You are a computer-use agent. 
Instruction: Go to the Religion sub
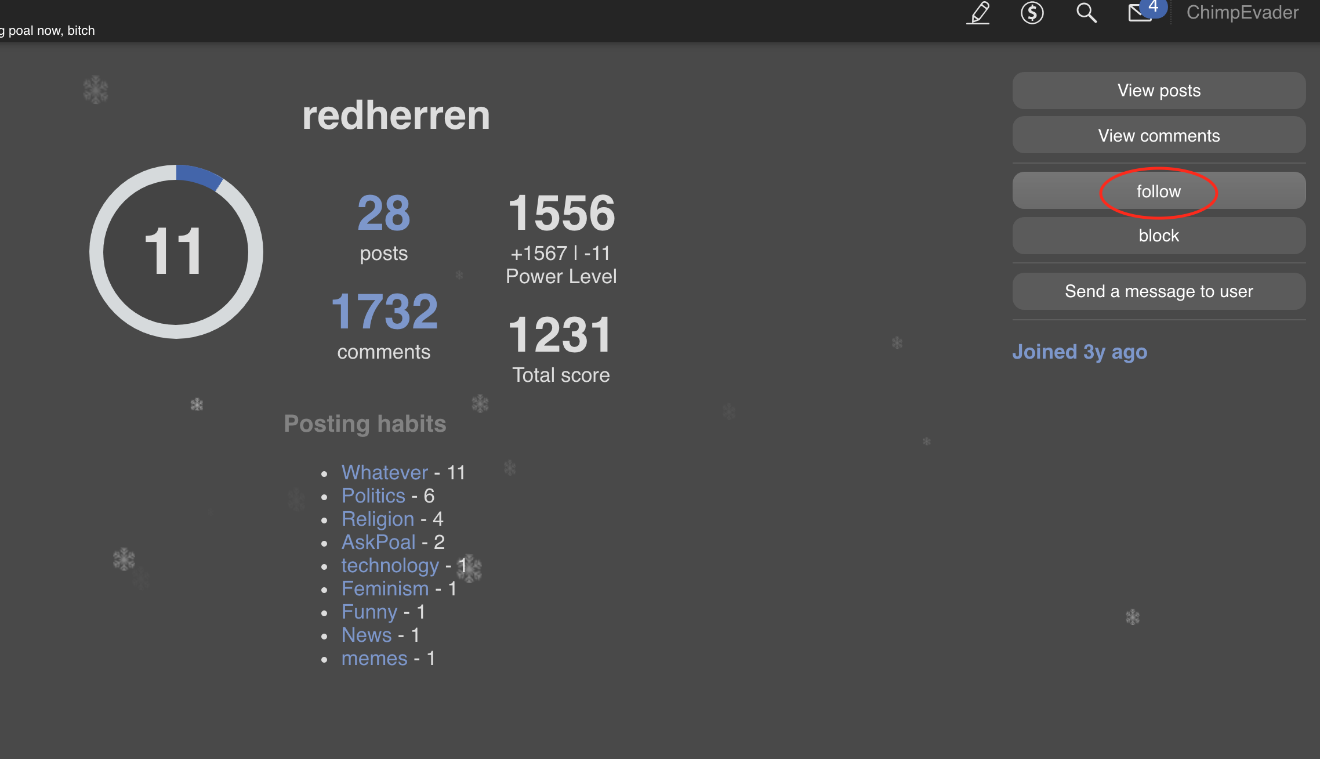[x=378, y=519]
